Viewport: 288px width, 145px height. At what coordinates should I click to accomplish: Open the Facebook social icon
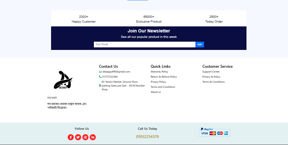click(71, 137)
